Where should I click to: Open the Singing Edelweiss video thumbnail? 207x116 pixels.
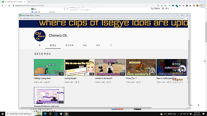(x=49, y=95)
